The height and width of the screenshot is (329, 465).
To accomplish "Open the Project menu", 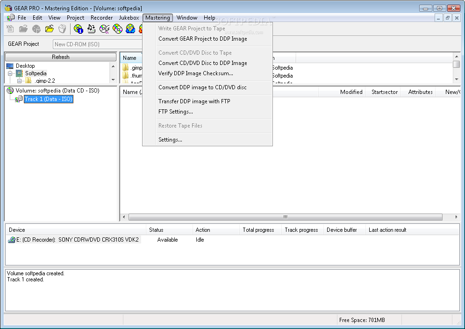I will coord(75,18).
